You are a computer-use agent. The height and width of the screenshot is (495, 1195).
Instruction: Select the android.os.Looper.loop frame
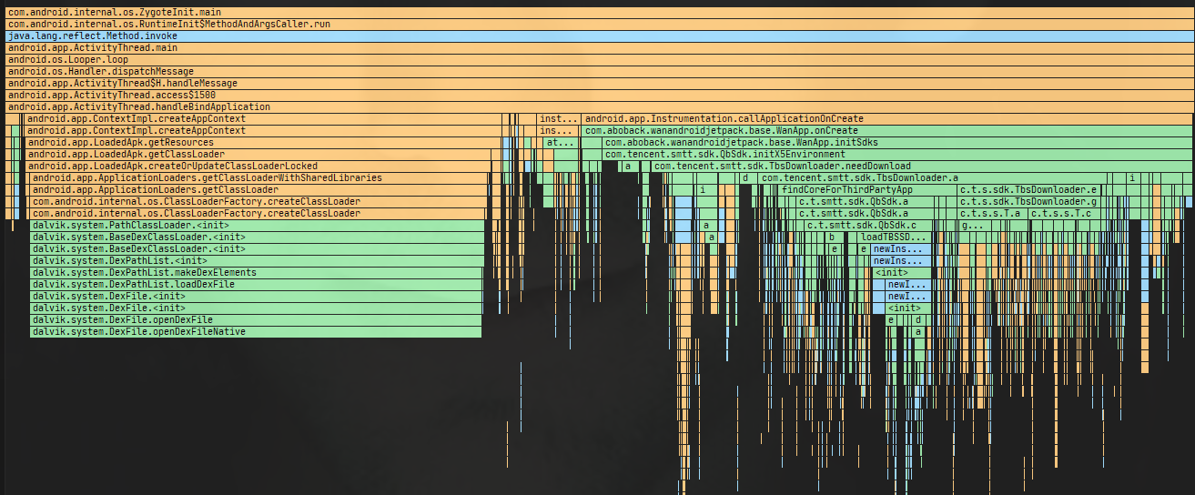pyautogui.click(x=364, y=59)
